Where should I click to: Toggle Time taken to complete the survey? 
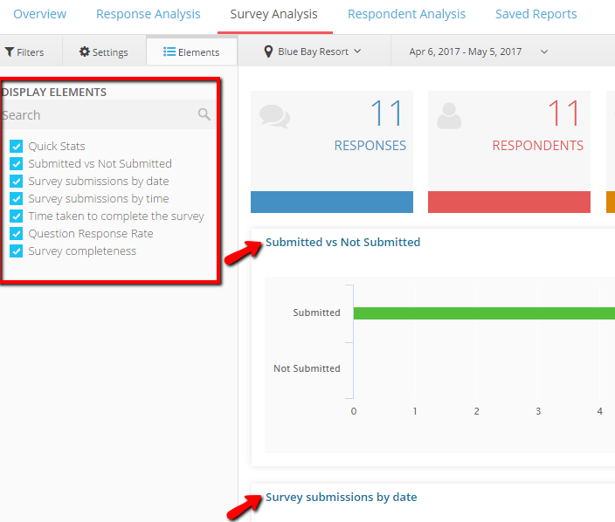click(x=16, y=216)
